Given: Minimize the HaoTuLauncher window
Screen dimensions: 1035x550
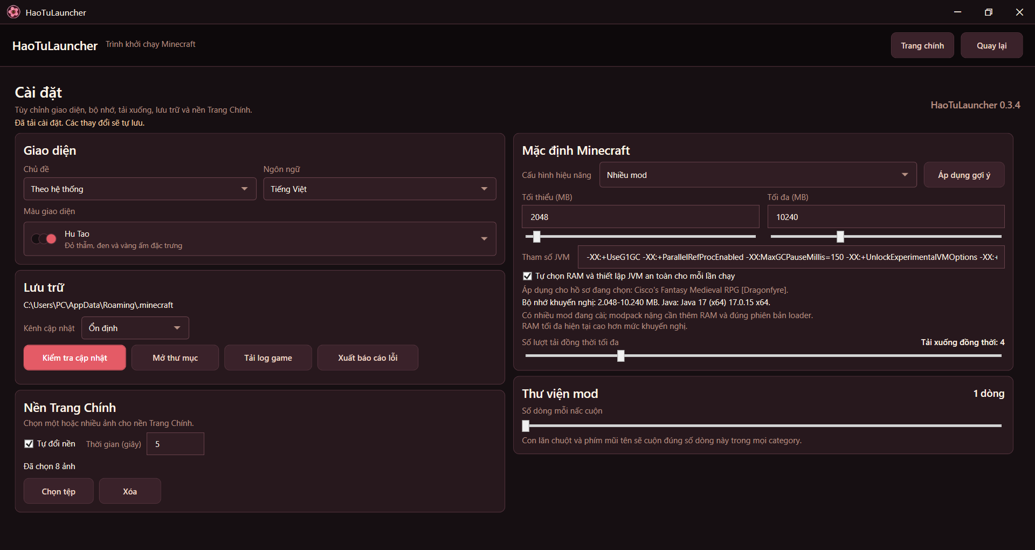Looking at the screenshot, I should [x=957, y=12].
